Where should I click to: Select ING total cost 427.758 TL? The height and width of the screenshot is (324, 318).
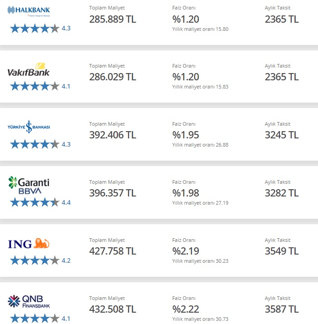[113, 251]
